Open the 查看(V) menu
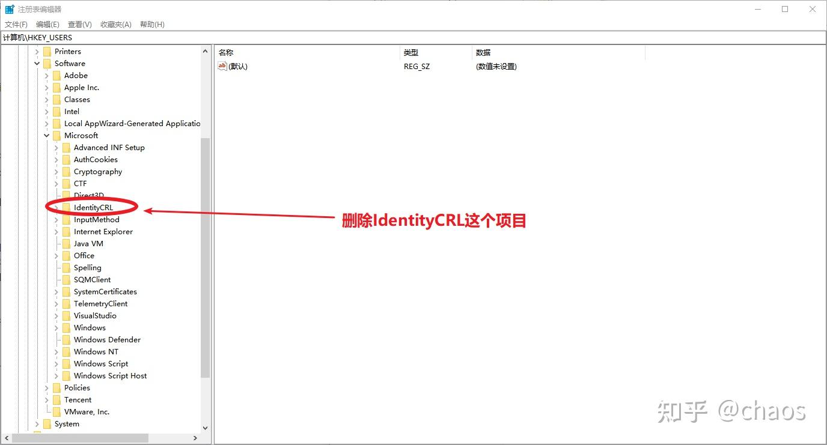Viewport: 827px width, 445px height. coord(79,25)
